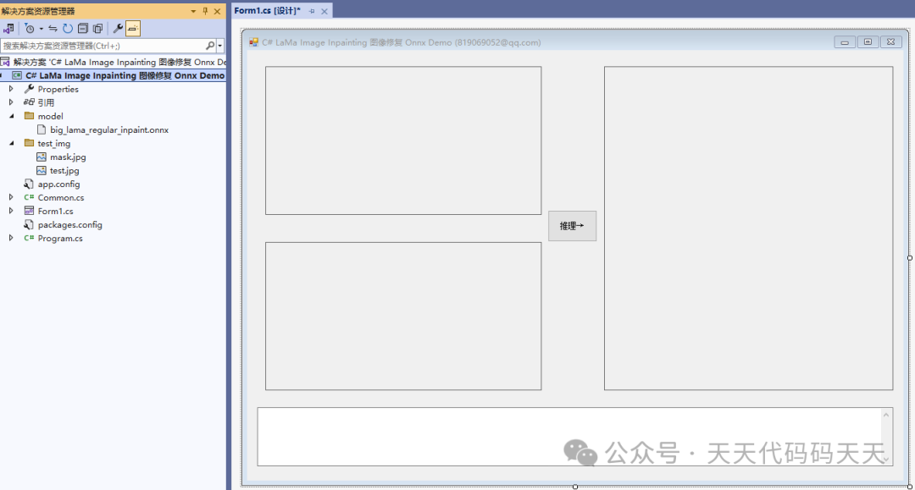
Task: Toggle Show All Files in Solution Explorer
Action: point(97,28)
